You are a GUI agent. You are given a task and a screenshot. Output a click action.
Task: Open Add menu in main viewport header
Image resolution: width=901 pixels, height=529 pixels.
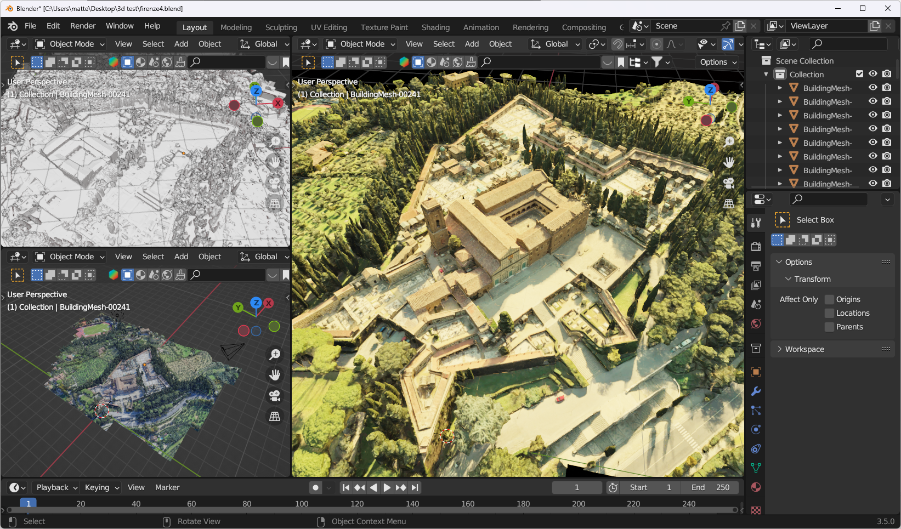(472, 44)
